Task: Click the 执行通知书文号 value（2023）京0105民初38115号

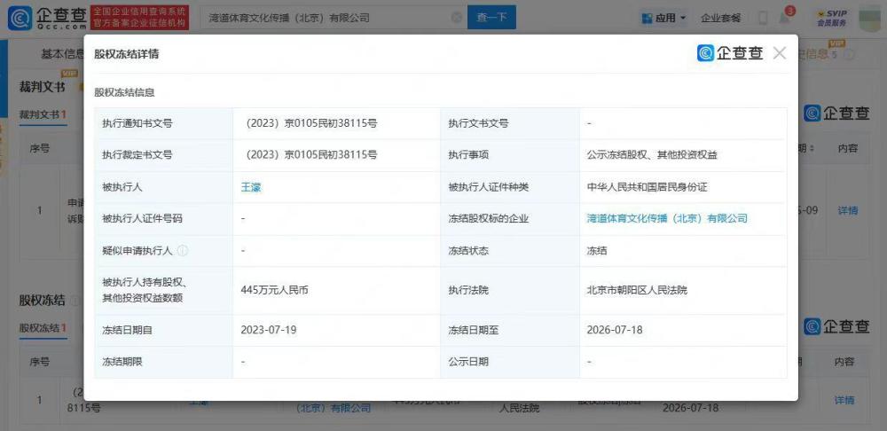Action: (x=309, y=123)
